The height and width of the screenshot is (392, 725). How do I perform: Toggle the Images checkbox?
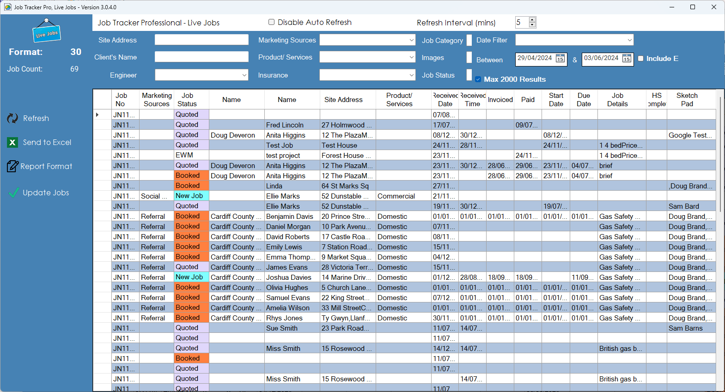point(469,57)
